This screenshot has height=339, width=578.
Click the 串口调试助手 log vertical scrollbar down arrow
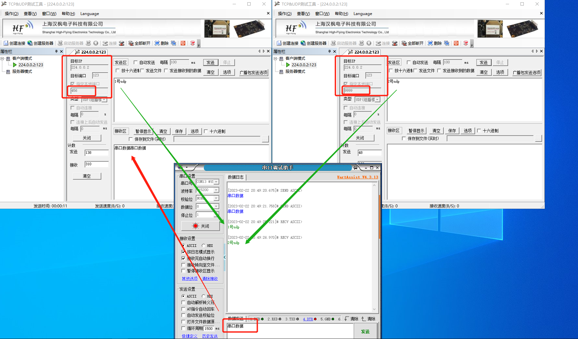374,309
